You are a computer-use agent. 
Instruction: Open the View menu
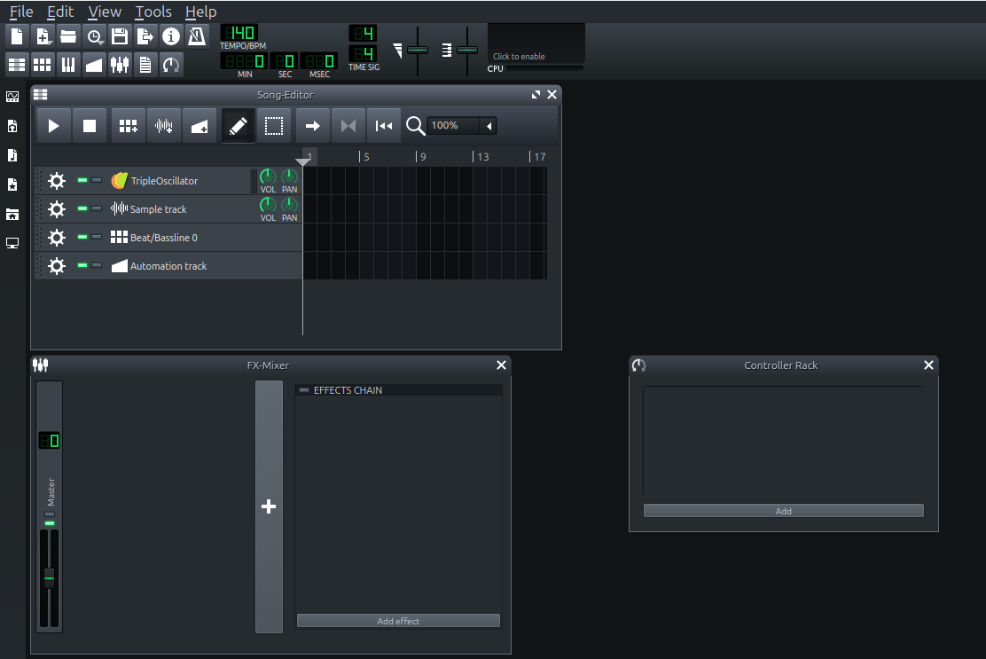click(x=105, y=12)
